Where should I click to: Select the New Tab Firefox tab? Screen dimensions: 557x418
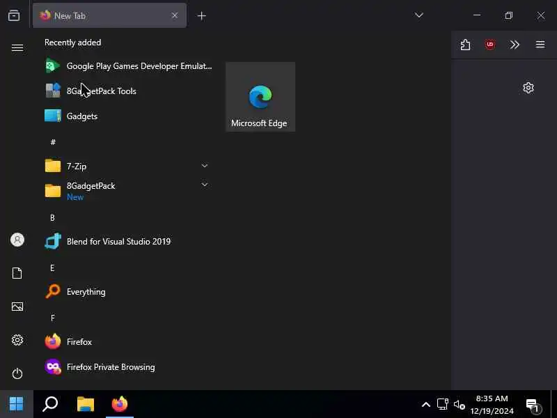(x=109, y=15)
